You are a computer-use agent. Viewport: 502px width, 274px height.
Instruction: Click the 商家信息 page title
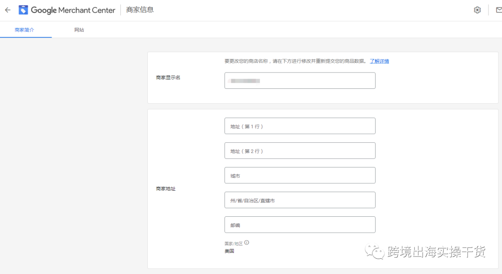[x=139, y=9]
